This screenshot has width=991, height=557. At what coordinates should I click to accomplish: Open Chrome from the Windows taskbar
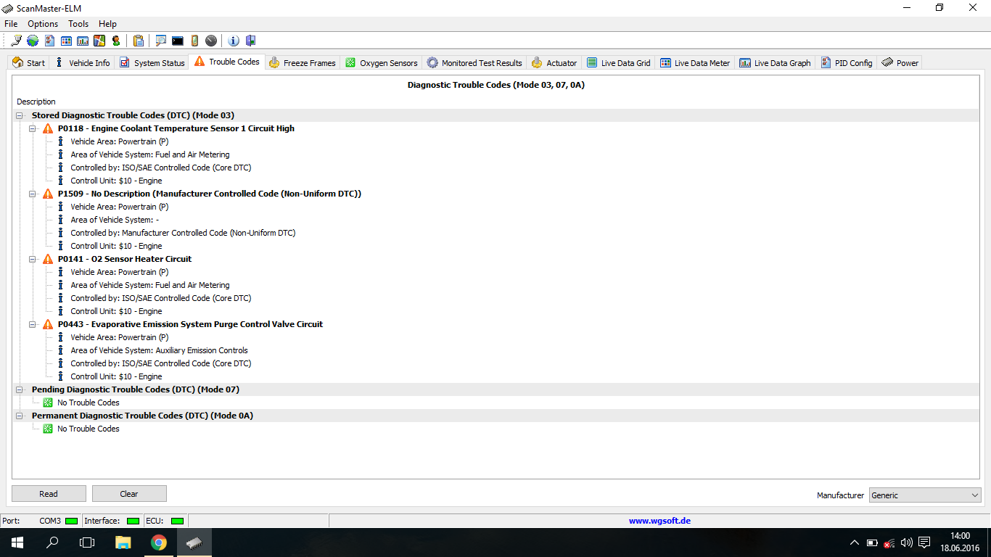coord(159,542)
